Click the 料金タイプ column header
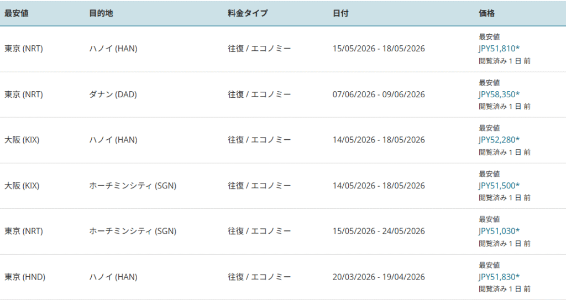This screenshot has width=566, height=300. [248, 13]
